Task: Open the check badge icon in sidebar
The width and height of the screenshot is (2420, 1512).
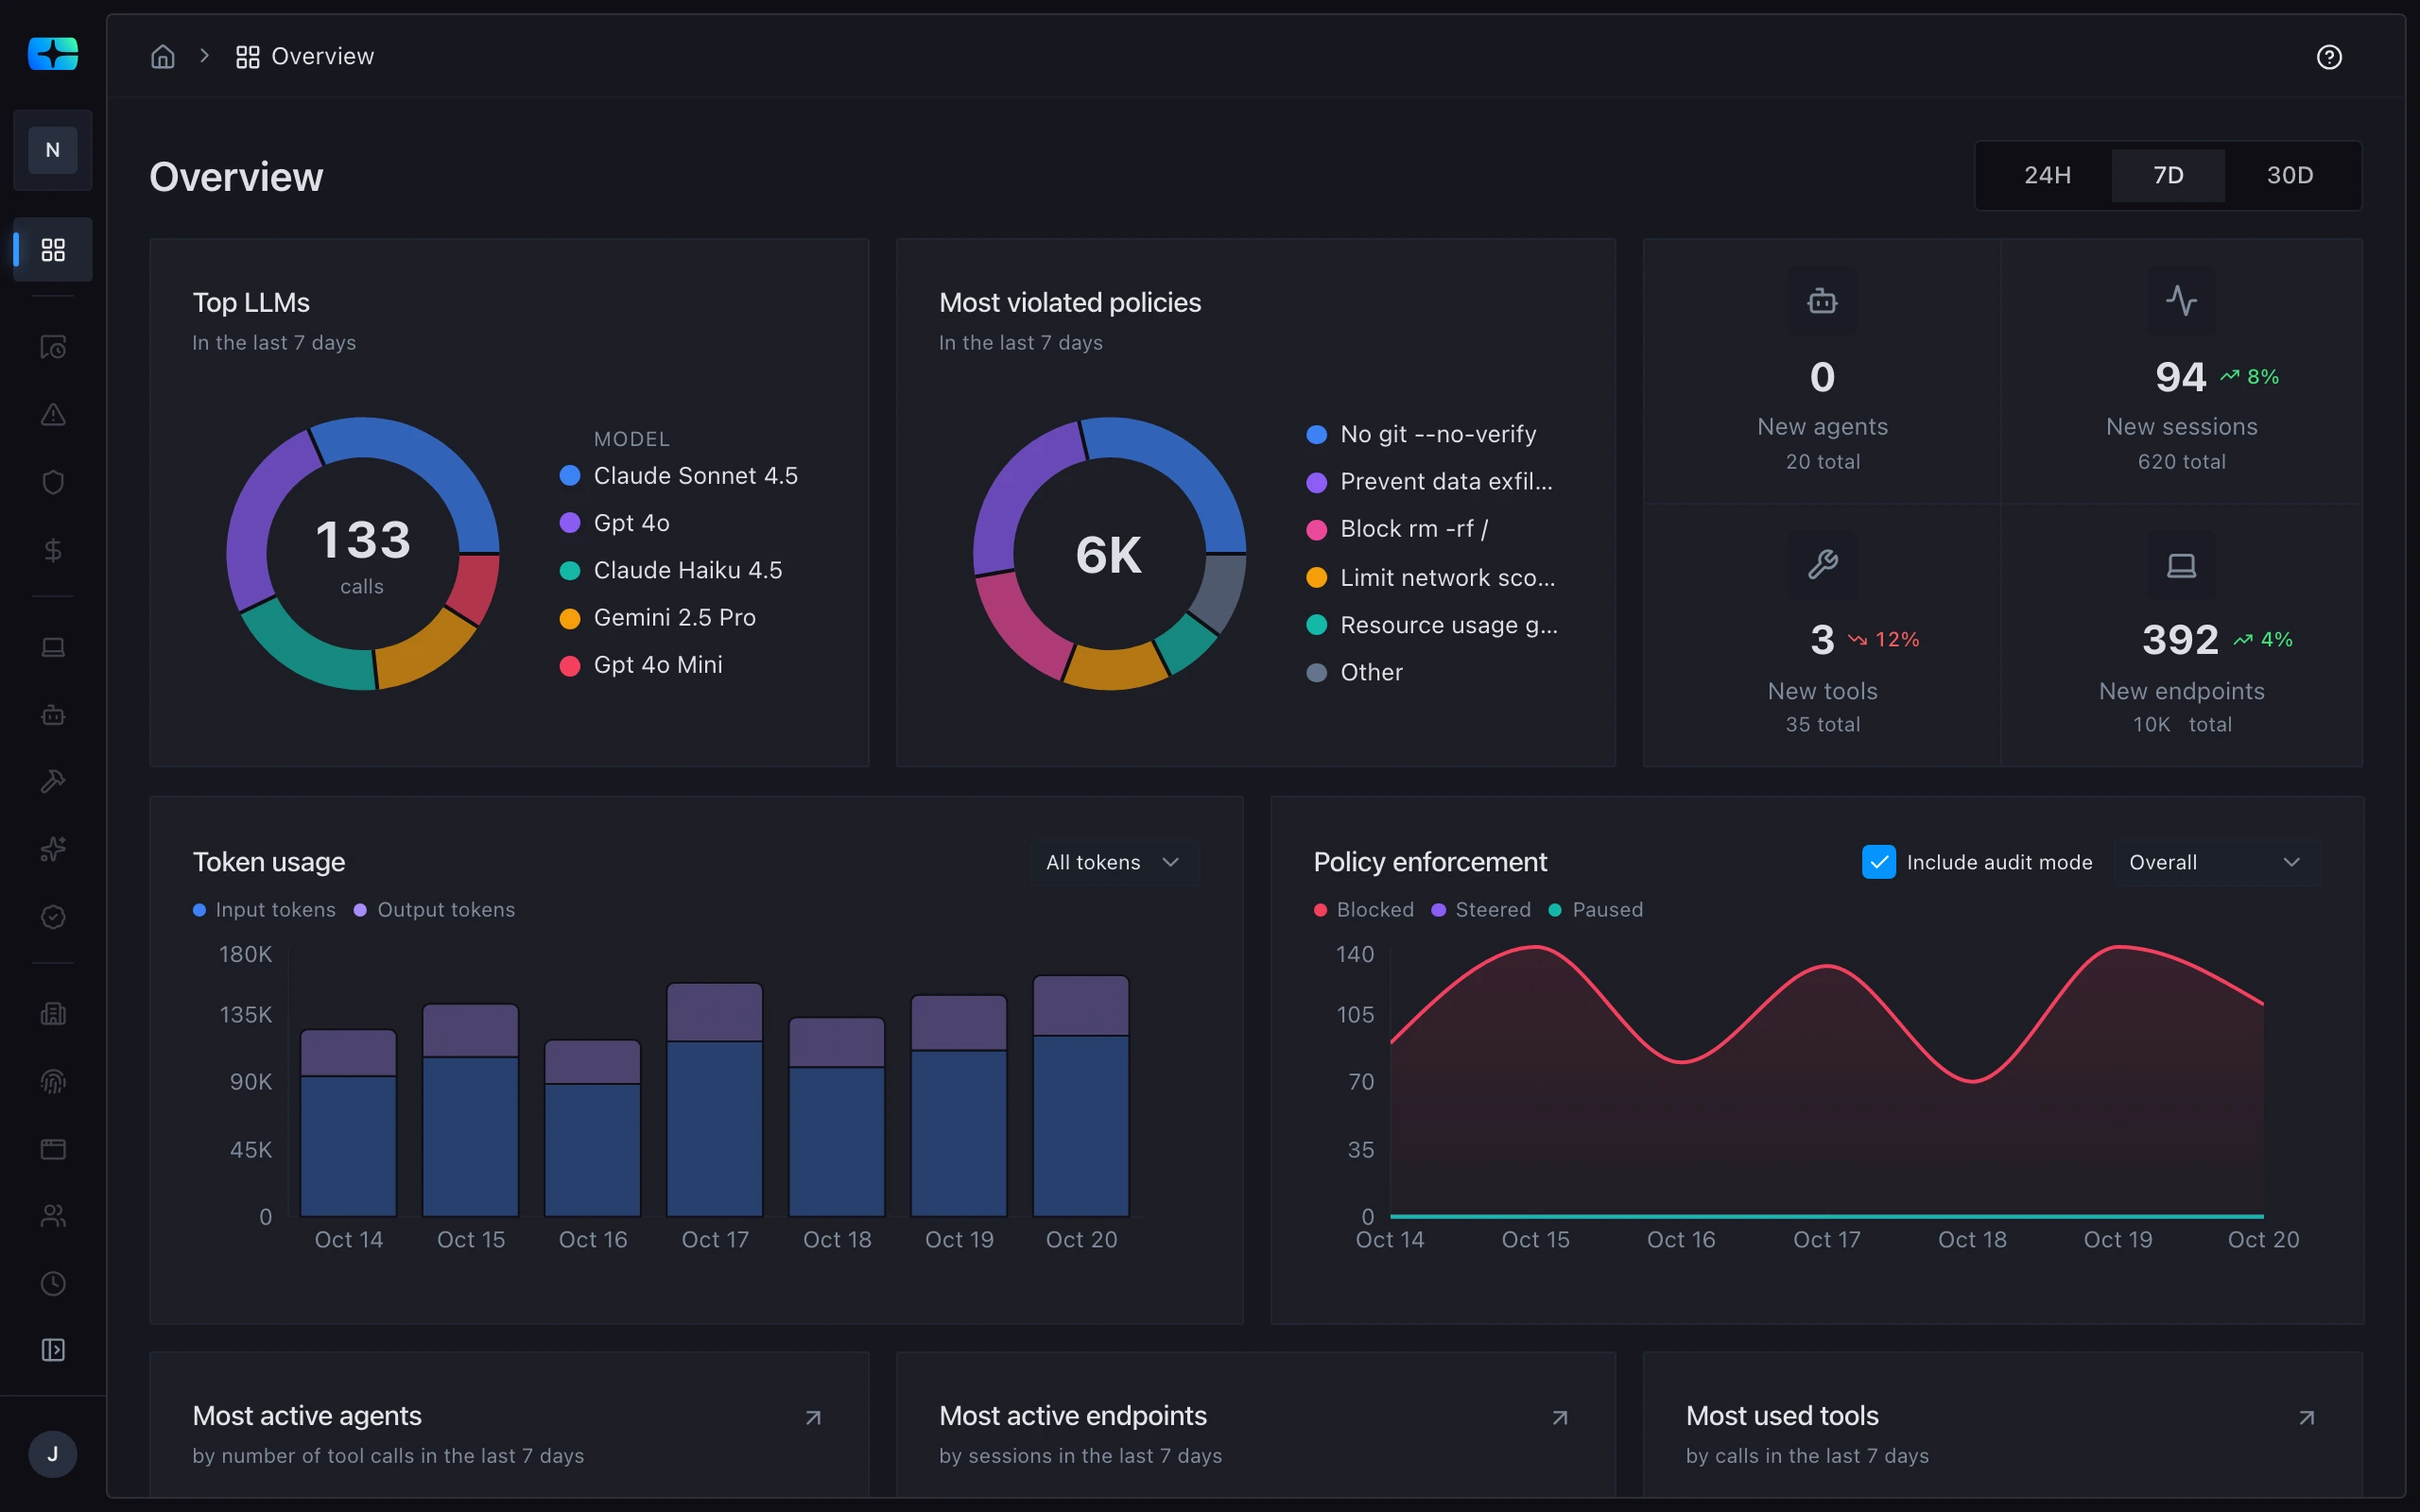Action: pos(53,917)
